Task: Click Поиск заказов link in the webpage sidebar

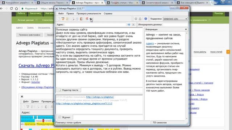Action: [202, 90]
